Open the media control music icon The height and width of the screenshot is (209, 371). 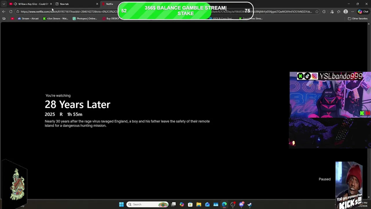click(332, 12)
